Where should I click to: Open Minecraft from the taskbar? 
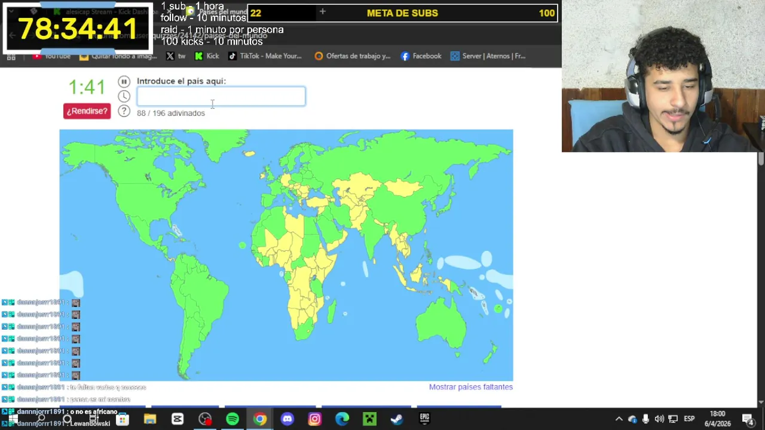click(x=370, y=419)
